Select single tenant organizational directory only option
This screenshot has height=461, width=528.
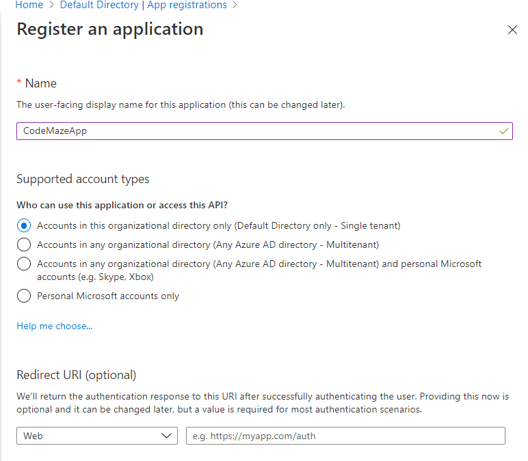pos(24,225)
